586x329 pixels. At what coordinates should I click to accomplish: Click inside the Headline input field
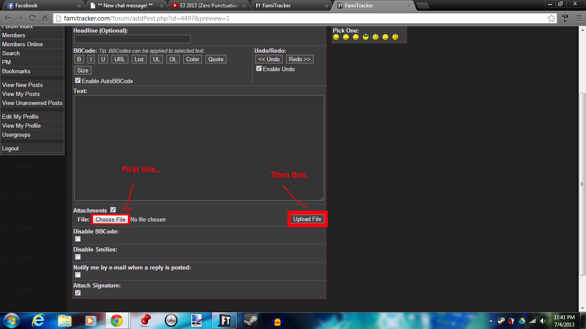click(x=132, y=39)
